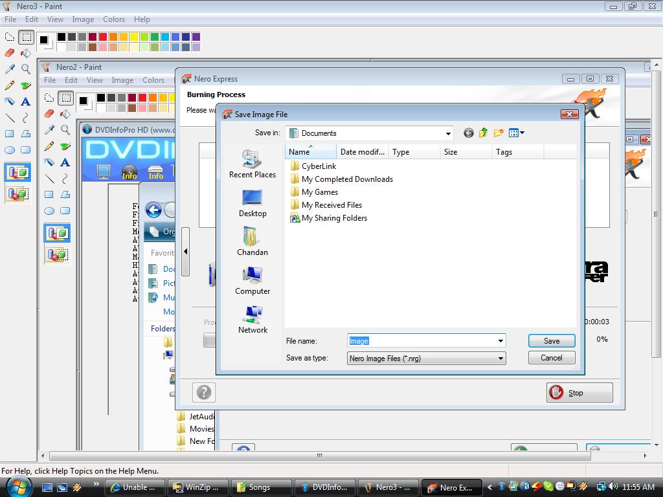Pick the green color swatch in Nero3 palette
The height and width of the screenshot is (497, 663).
[154, 37]
